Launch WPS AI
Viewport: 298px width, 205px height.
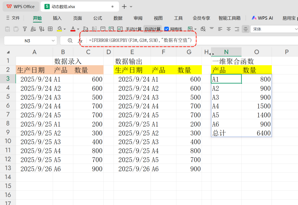[262, 18]
